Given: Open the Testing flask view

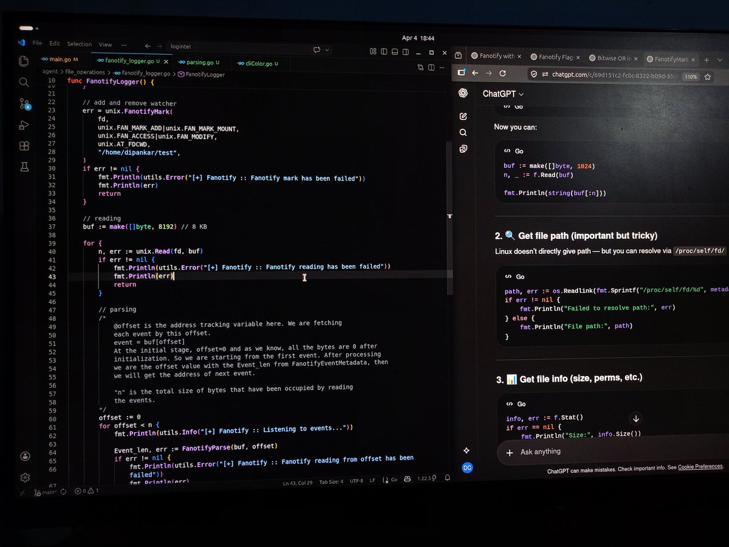Looking at the screenshot, I should (24, 166).
